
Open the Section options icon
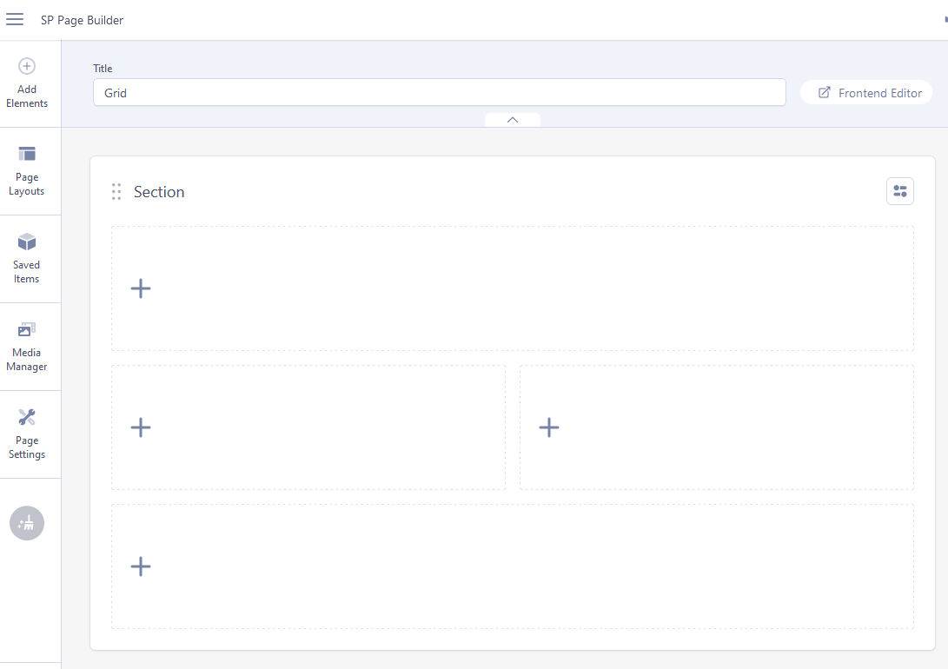pyautogui.click(x=899, y=191)
